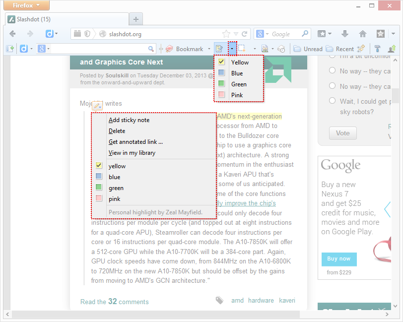Expand the capture tool dropdown arrow
This screenshot has height=322, width=403.
coord(255,49)
